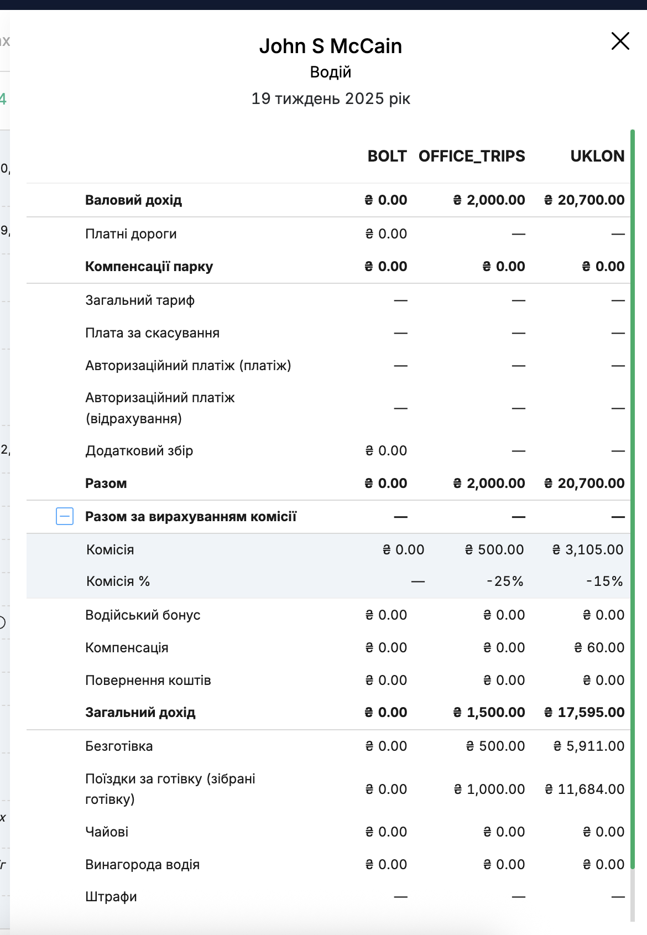Click the UKLON compensation ₴ 60.00

pyautogui.click(x=599, y=647)
